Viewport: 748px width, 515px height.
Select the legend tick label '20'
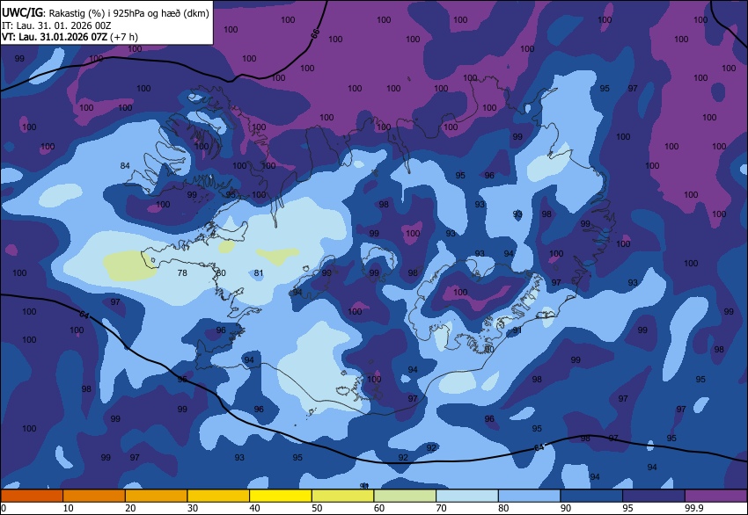(130, 508)
